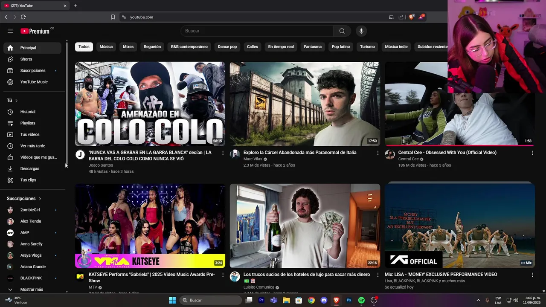Screen dimensions: 546x307
Task: Click the sidebar vertical scrollbar
Action: coord(67,104)
